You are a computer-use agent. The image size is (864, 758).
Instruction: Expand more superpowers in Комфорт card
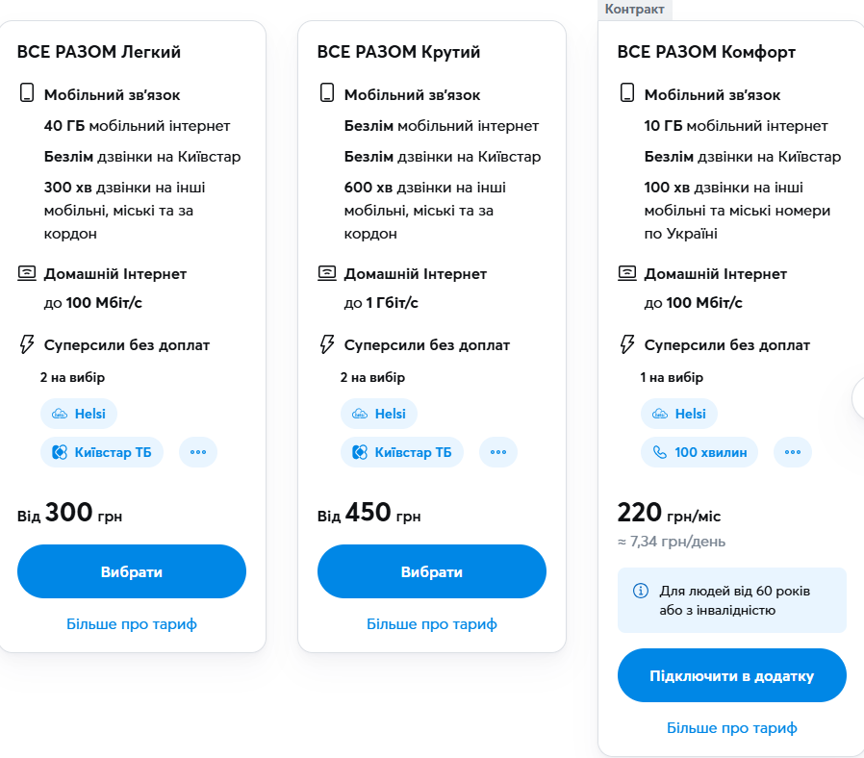pyautogui.click(x=793, y=452)
